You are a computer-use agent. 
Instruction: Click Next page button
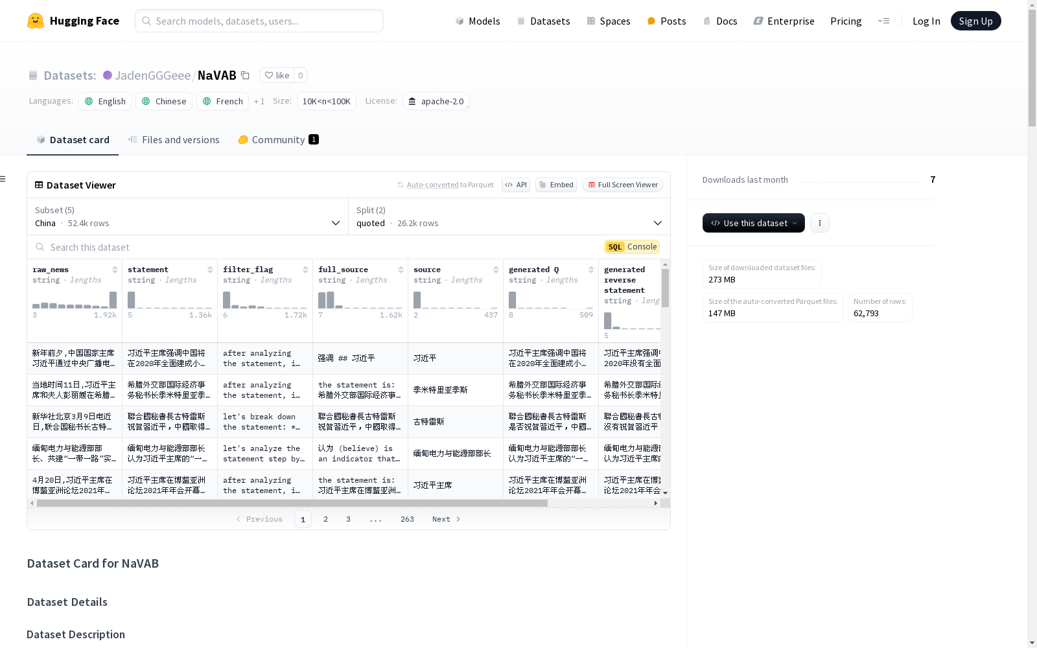click(446, 519)
